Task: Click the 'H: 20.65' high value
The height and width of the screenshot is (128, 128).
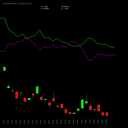Action: [x=65, y=7]
